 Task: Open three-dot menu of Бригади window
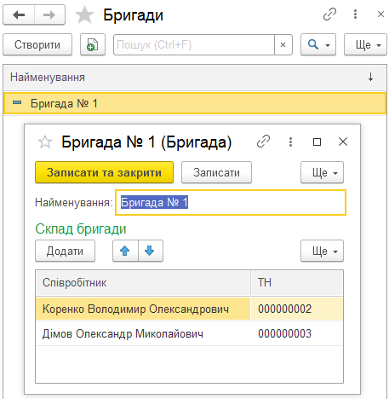[355, 14]
